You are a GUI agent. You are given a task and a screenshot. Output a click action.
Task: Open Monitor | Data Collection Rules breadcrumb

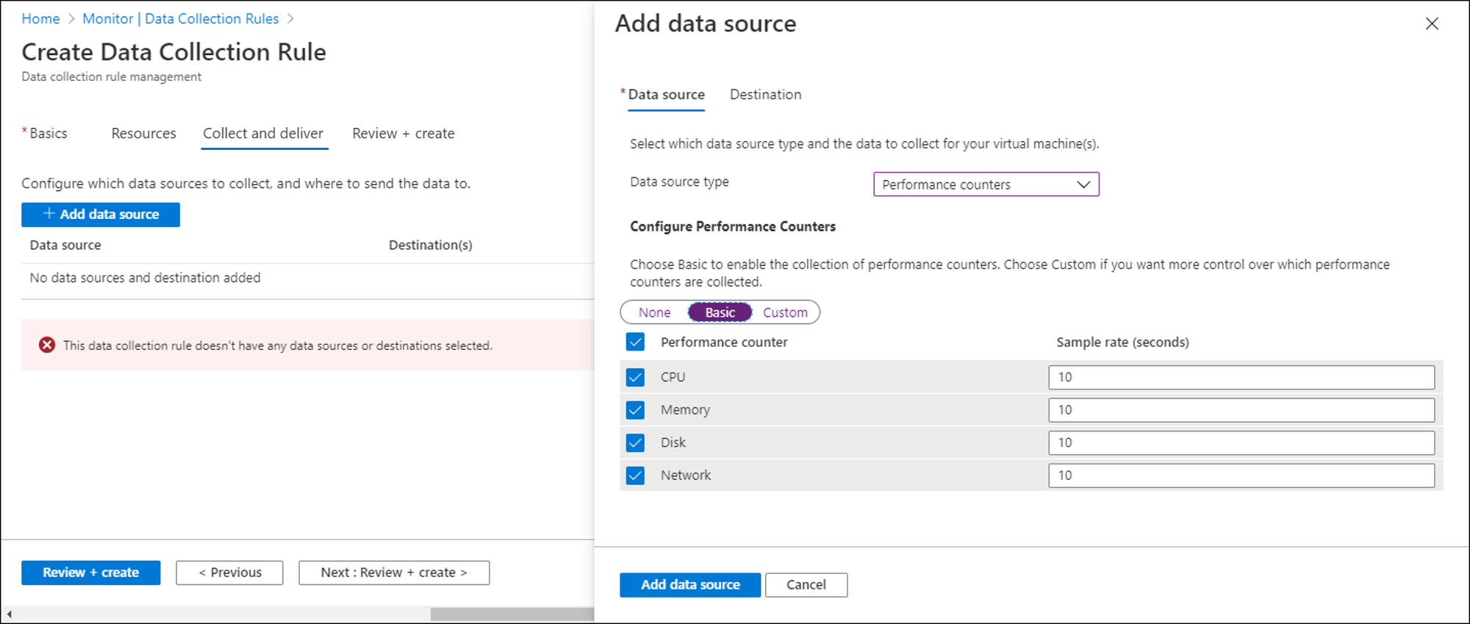(x=180, y=19)
